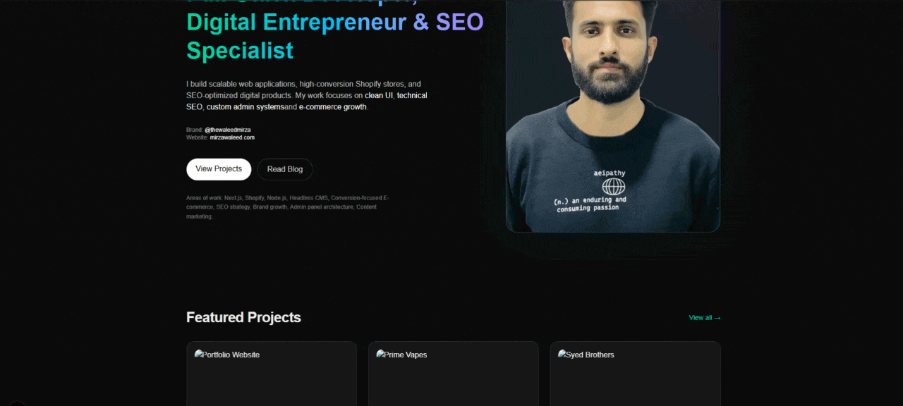Viewport: 903px width, 406px height.
Task: Click the globe icon on the shirt
Action: click(614, 186)
